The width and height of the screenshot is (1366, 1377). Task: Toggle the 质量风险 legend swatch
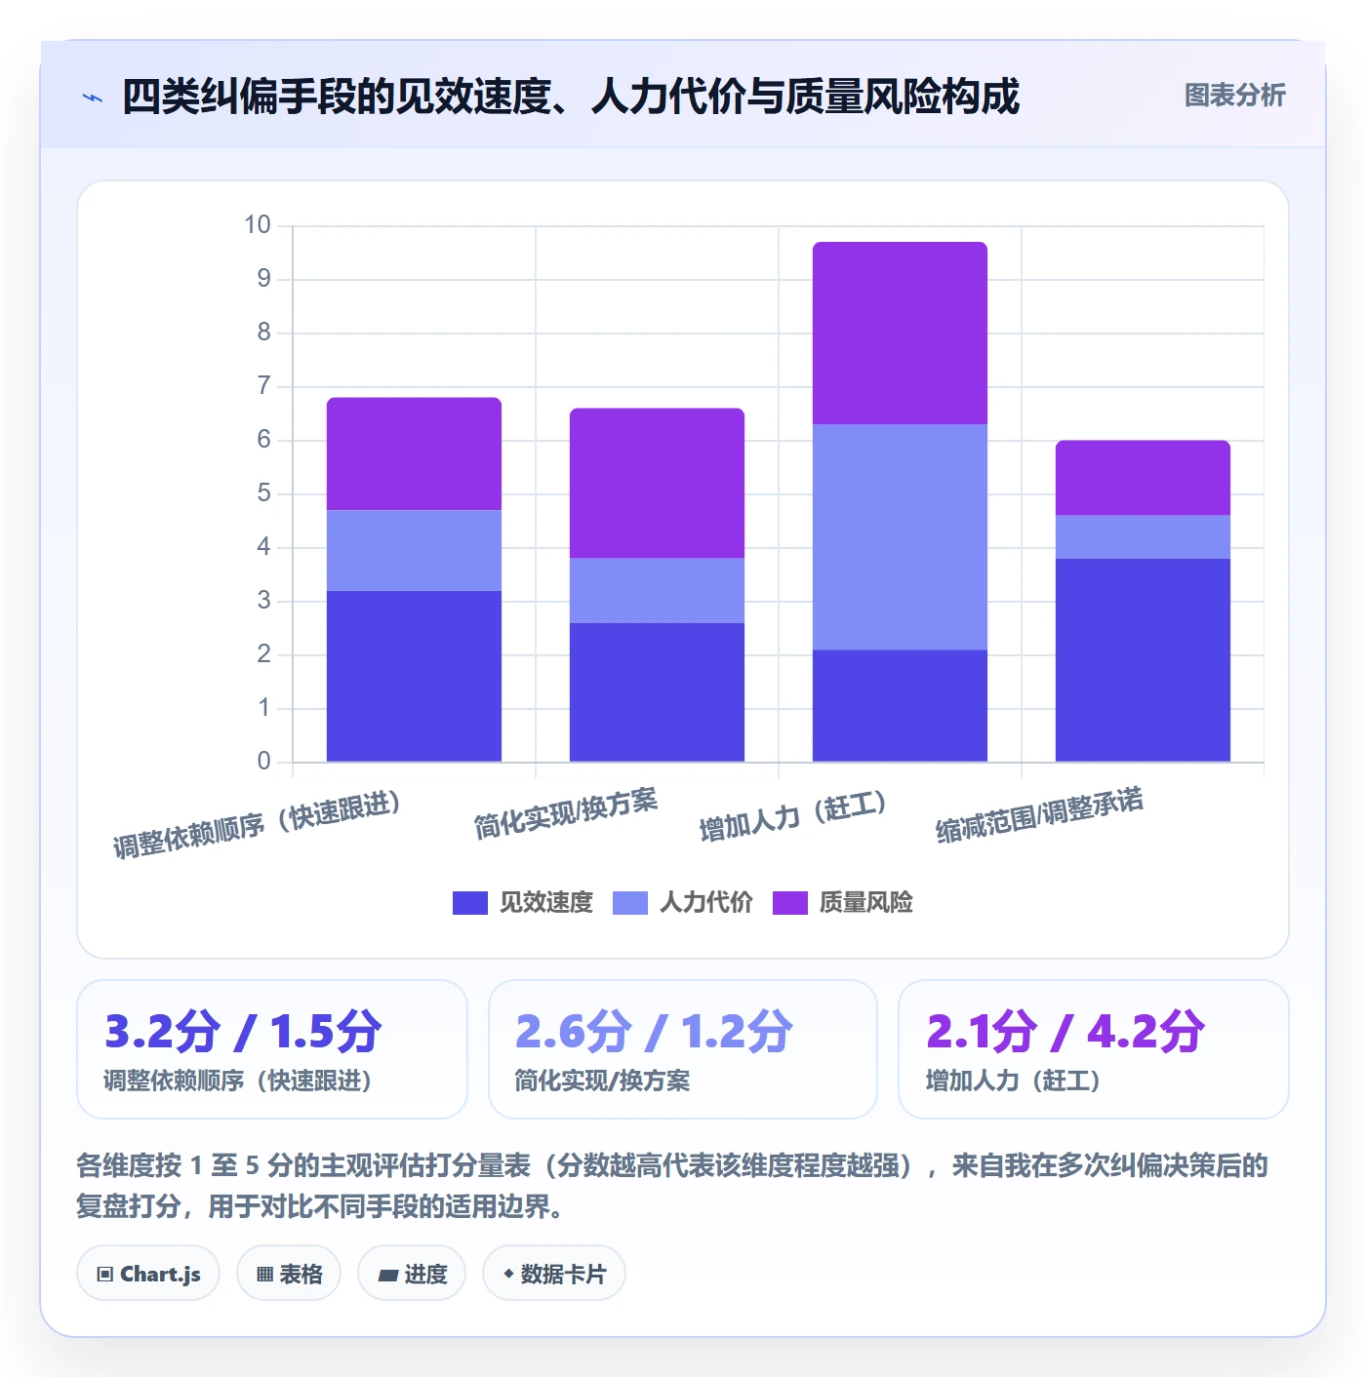point(789,903)
